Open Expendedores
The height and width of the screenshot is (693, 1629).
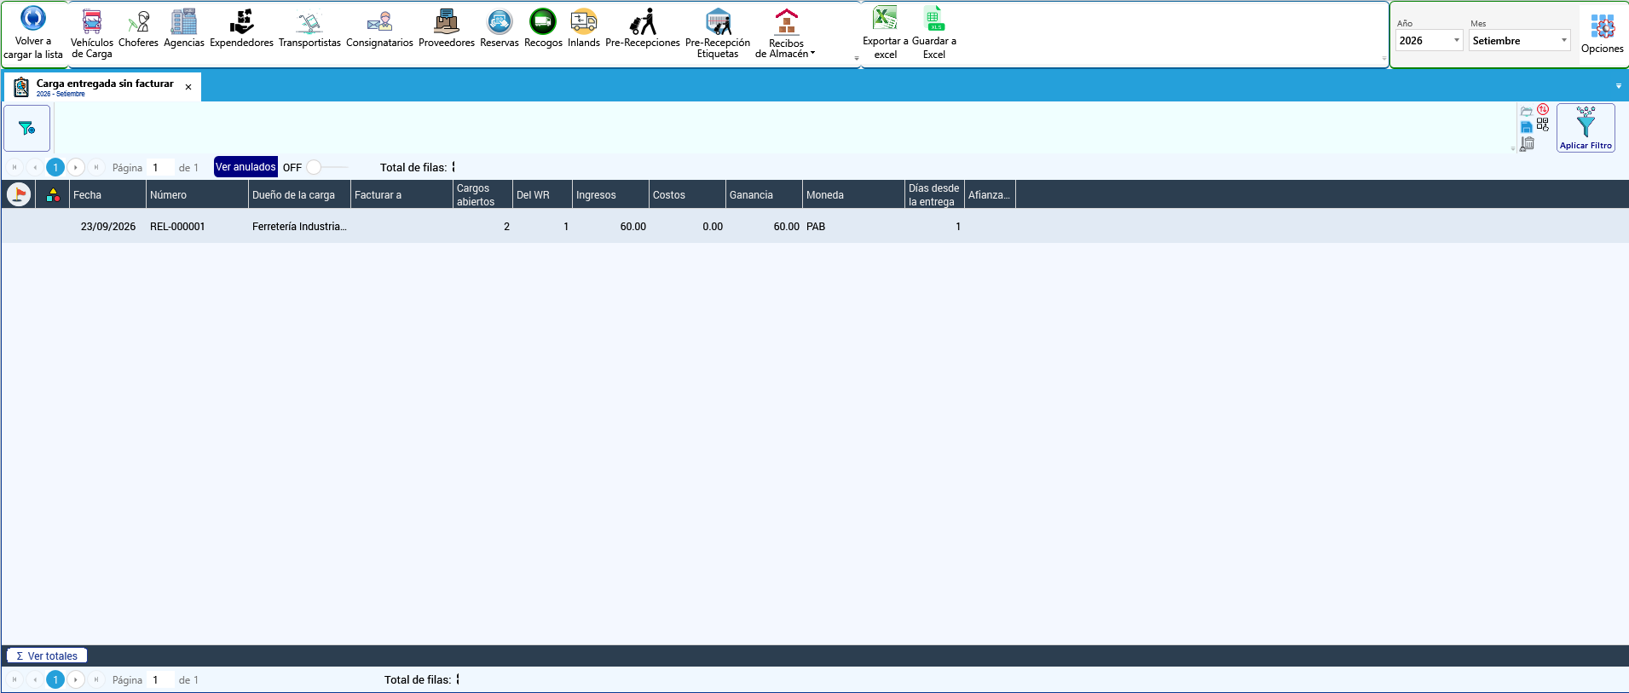(241, 29)
